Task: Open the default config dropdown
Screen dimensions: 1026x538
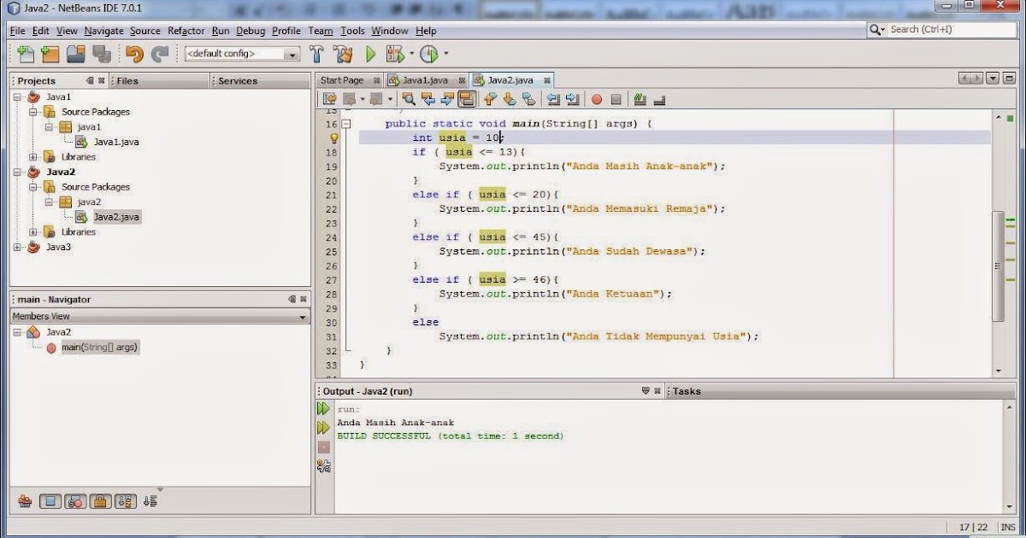Action: [x=292, y=53]
